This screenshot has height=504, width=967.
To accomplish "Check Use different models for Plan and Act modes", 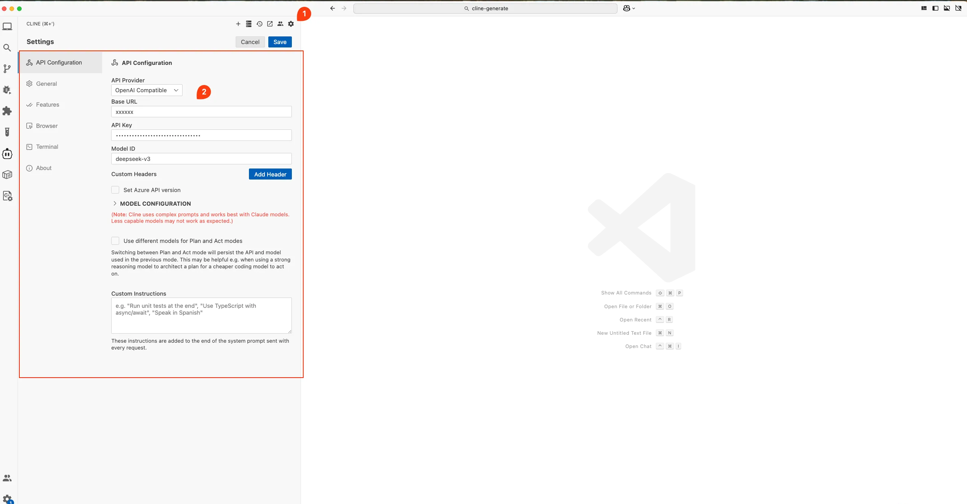I will tap(115, 241).
